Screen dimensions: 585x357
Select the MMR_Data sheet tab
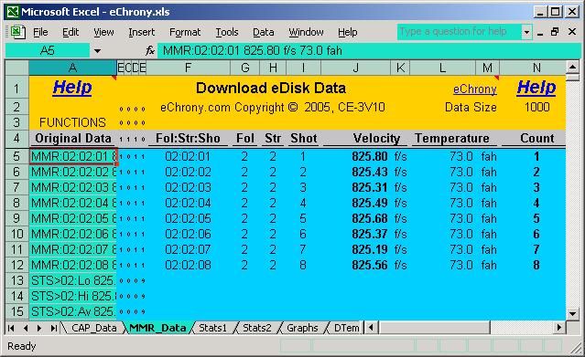tap(157, 328)
